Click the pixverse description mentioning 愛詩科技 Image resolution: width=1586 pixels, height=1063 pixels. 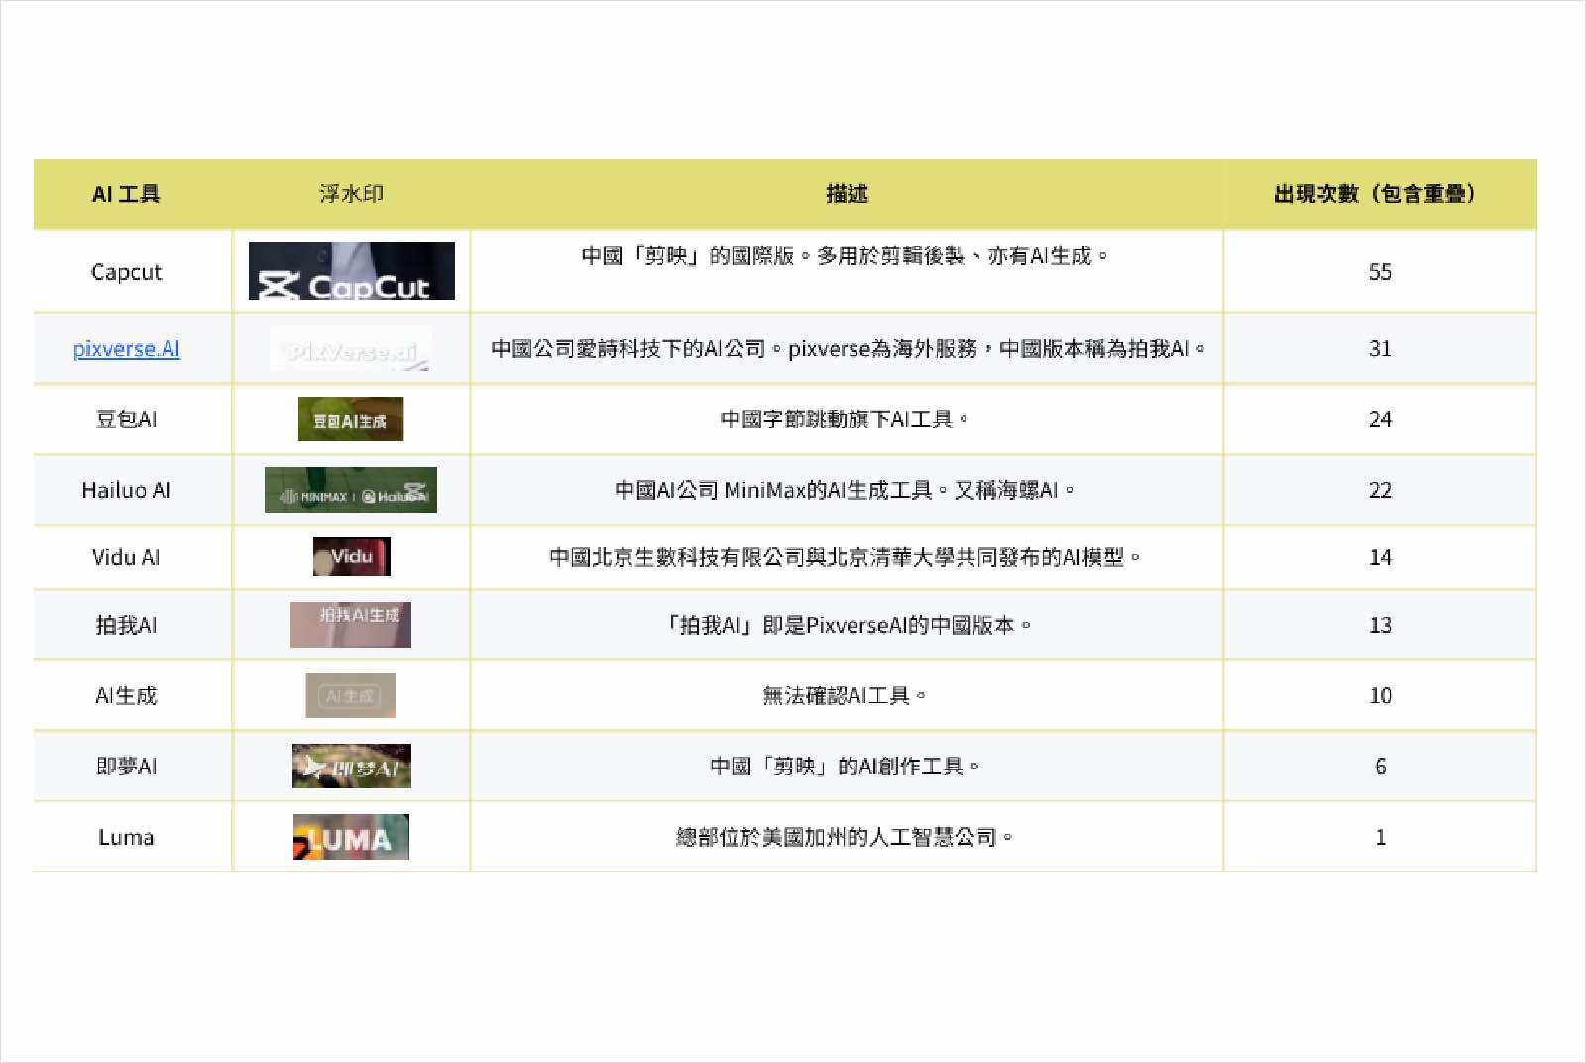pos(849,349)
